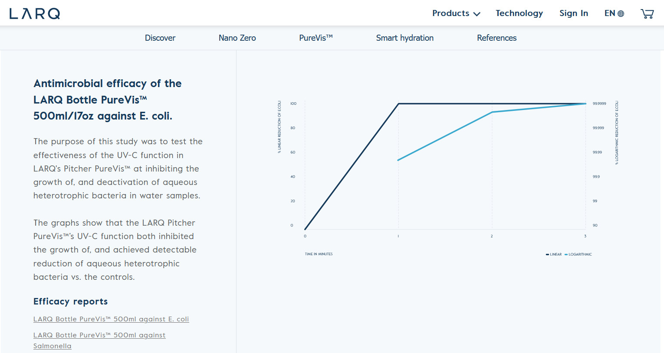Click the LOGARITHMIC legend swatch
This screenshot has height=353, width=664.
point(566,255)
